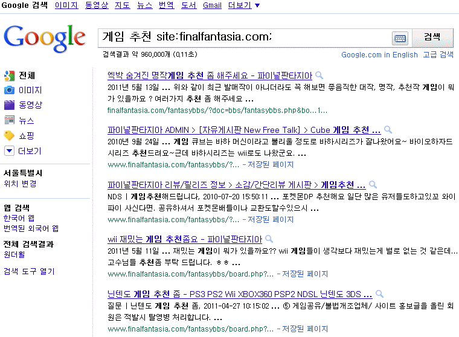Open 저장된 페이지 for wii 재밌는 게임 result

point(305,274)
